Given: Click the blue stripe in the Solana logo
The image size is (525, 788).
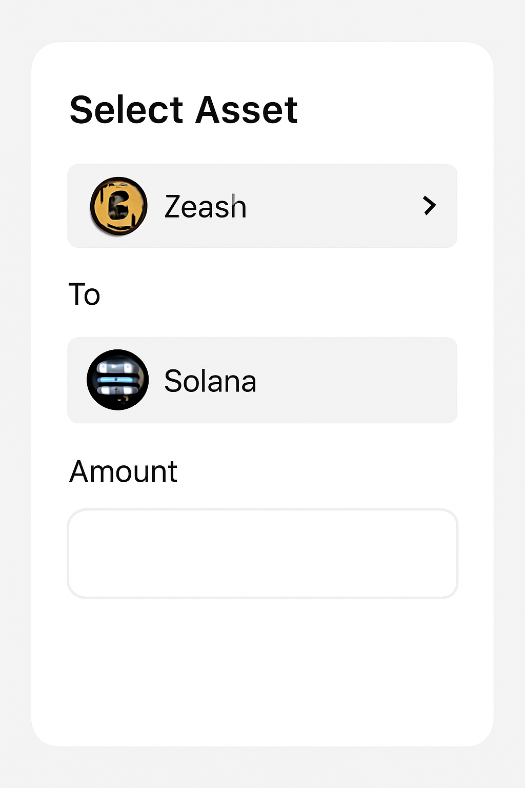Looking at the screenshot, I should 118,380.
